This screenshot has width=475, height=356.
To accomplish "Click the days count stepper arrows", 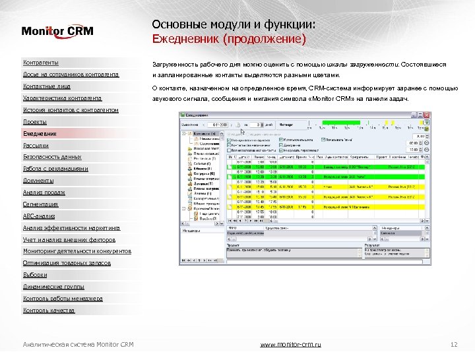I will tap(263, 125).
